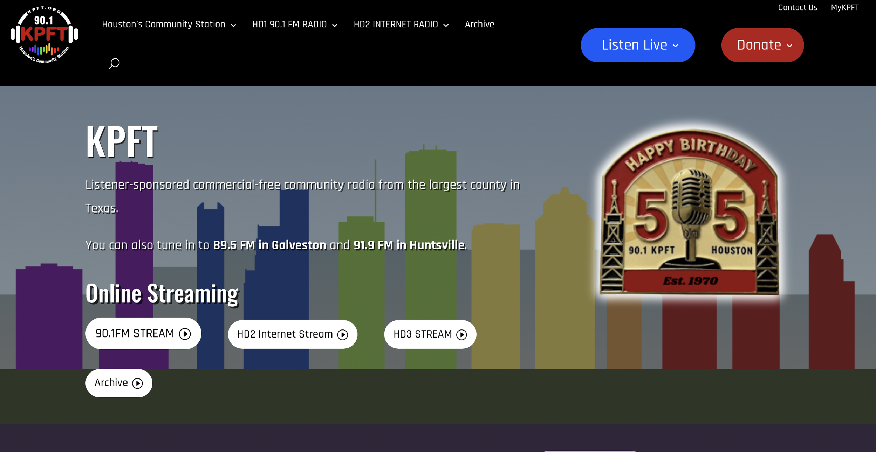This screenshot has height=452, width=876.
Task: Click the HD3 STREAM button label
Action: (423, 334)
